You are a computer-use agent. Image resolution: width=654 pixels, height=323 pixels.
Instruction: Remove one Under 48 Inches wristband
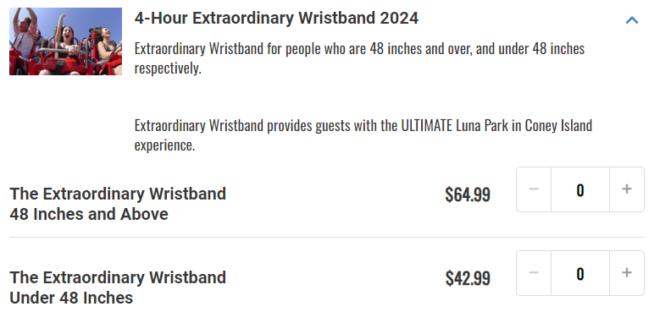(534, 273)
